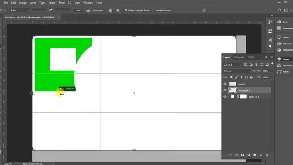Lock layer position icon

coord(241,77)
